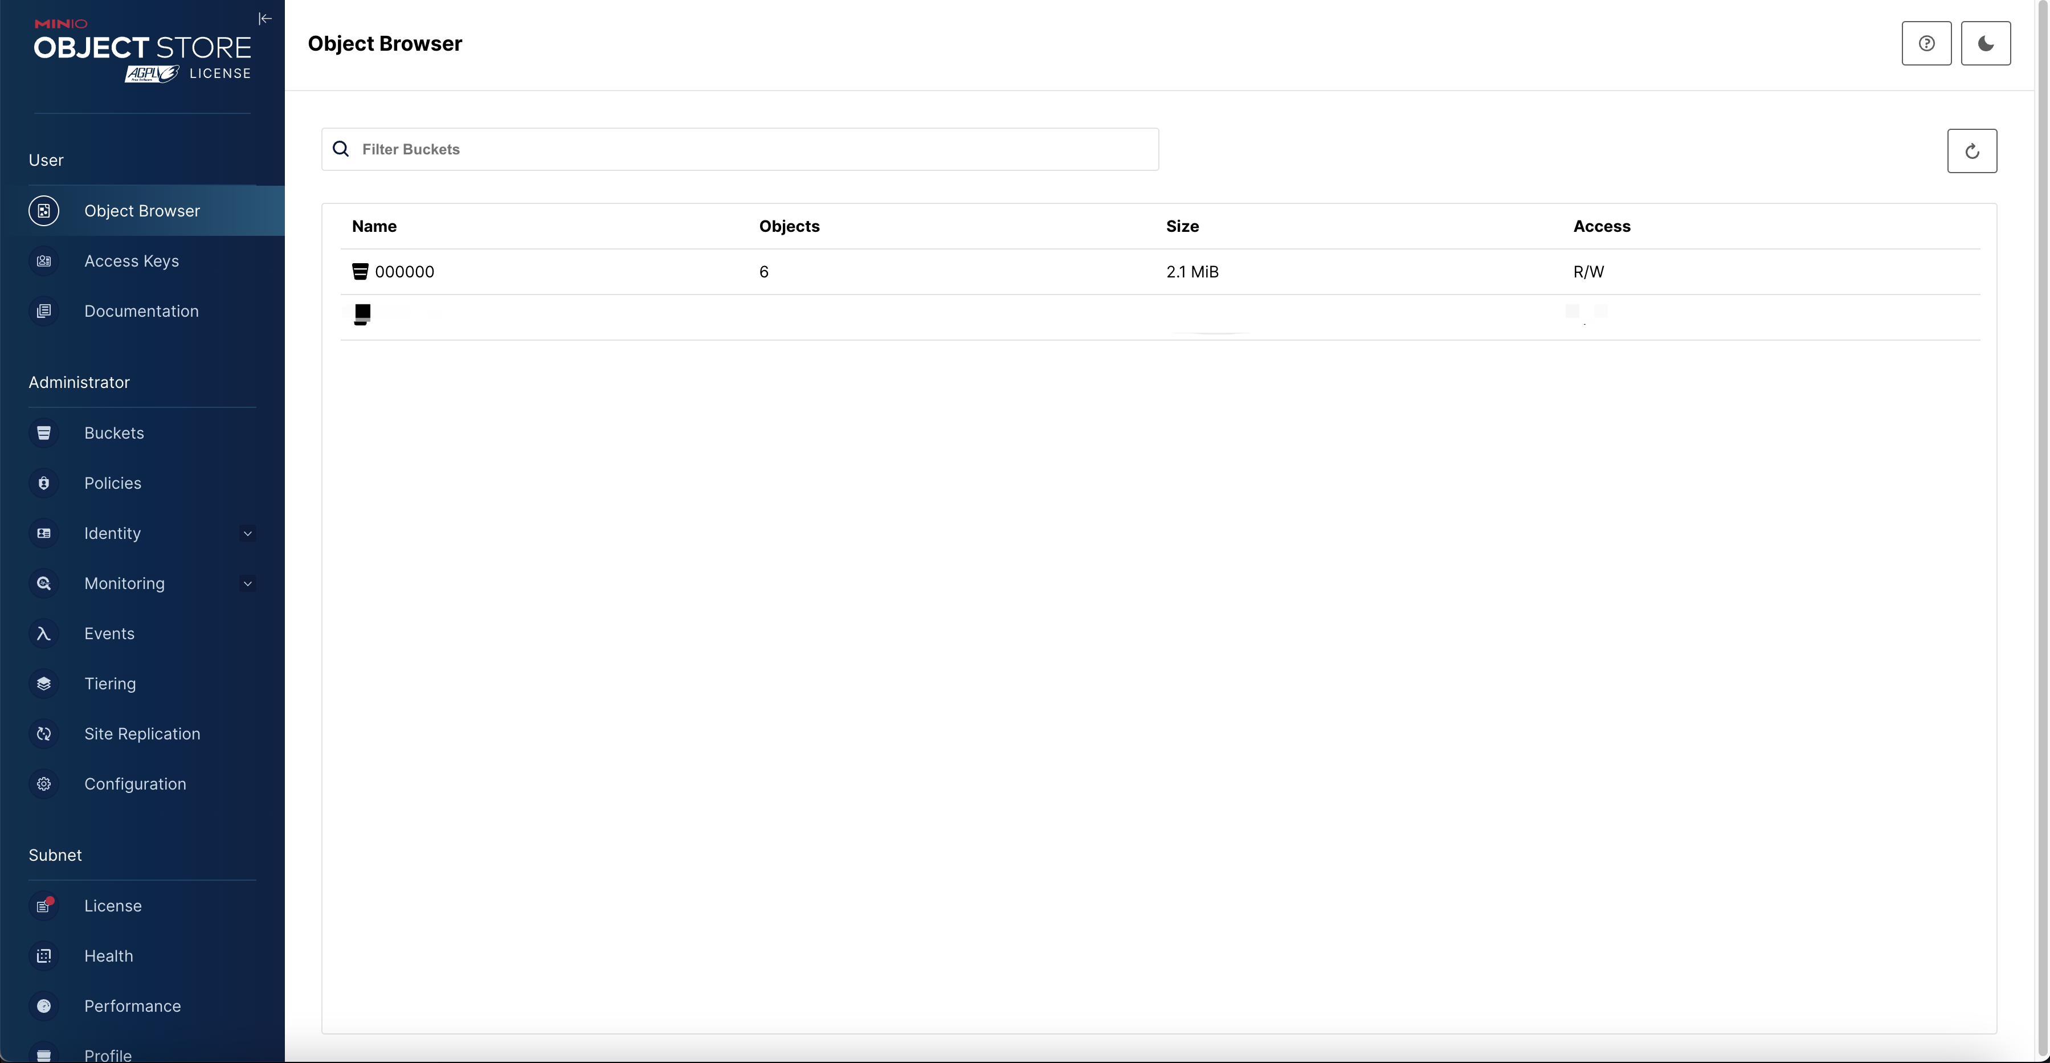Click the Performance subnet item
The width and height of the screenshot is (2050, 1063).
pyautogui.click(x=133, y=1006)
